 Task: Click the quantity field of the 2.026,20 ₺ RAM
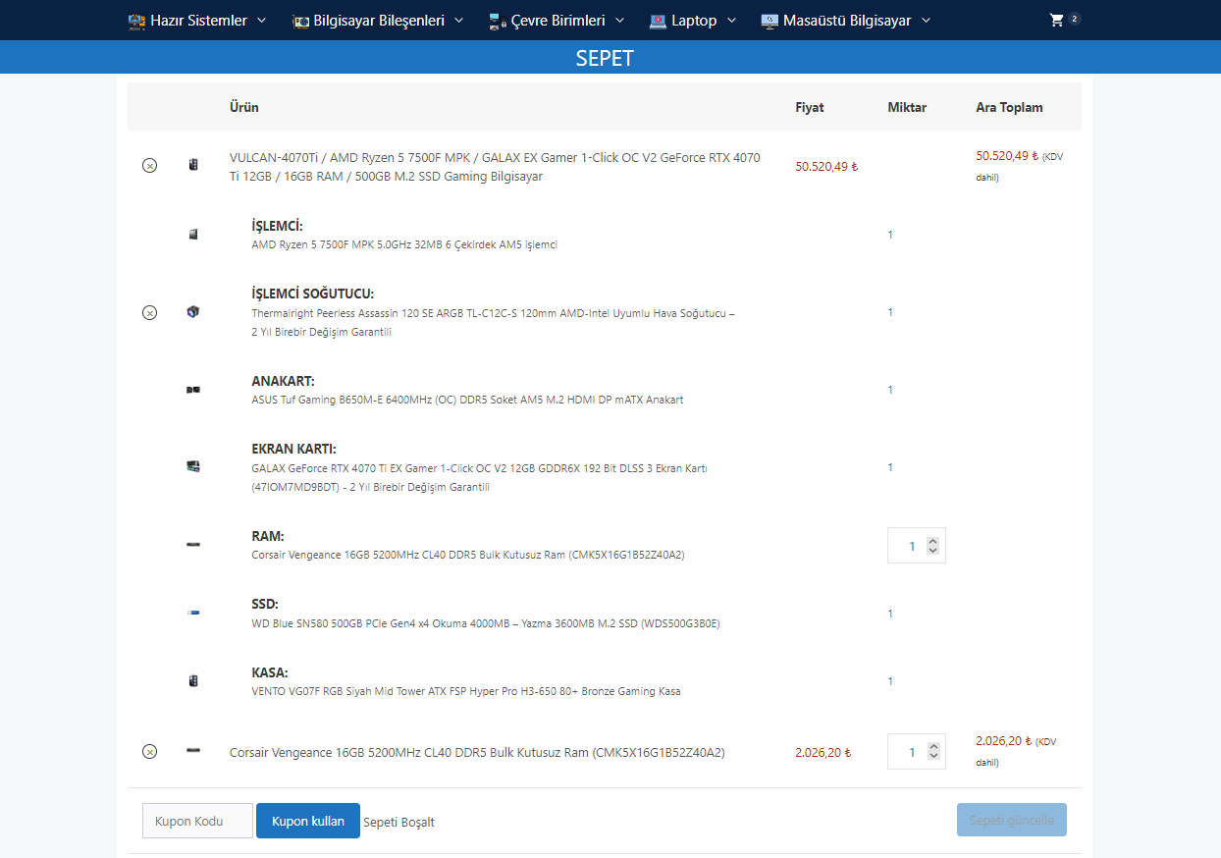tap(916, 751)
